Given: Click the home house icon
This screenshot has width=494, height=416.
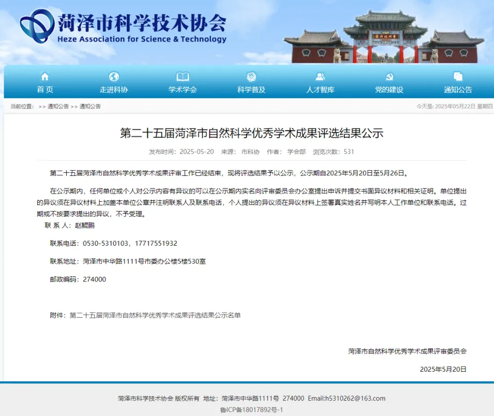Looking at the screenshot, I should 45,77.
